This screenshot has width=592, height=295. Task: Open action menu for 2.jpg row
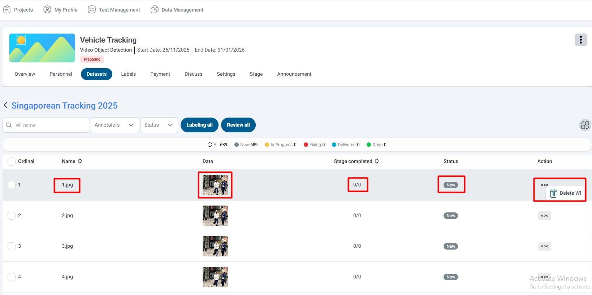[544, 216]
